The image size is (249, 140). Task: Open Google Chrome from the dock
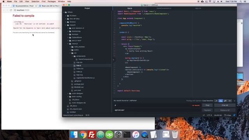83,135
